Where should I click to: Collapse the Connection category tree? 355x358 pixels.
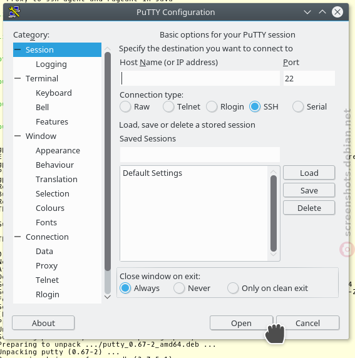pyautogui.click(x=18, y=237)
